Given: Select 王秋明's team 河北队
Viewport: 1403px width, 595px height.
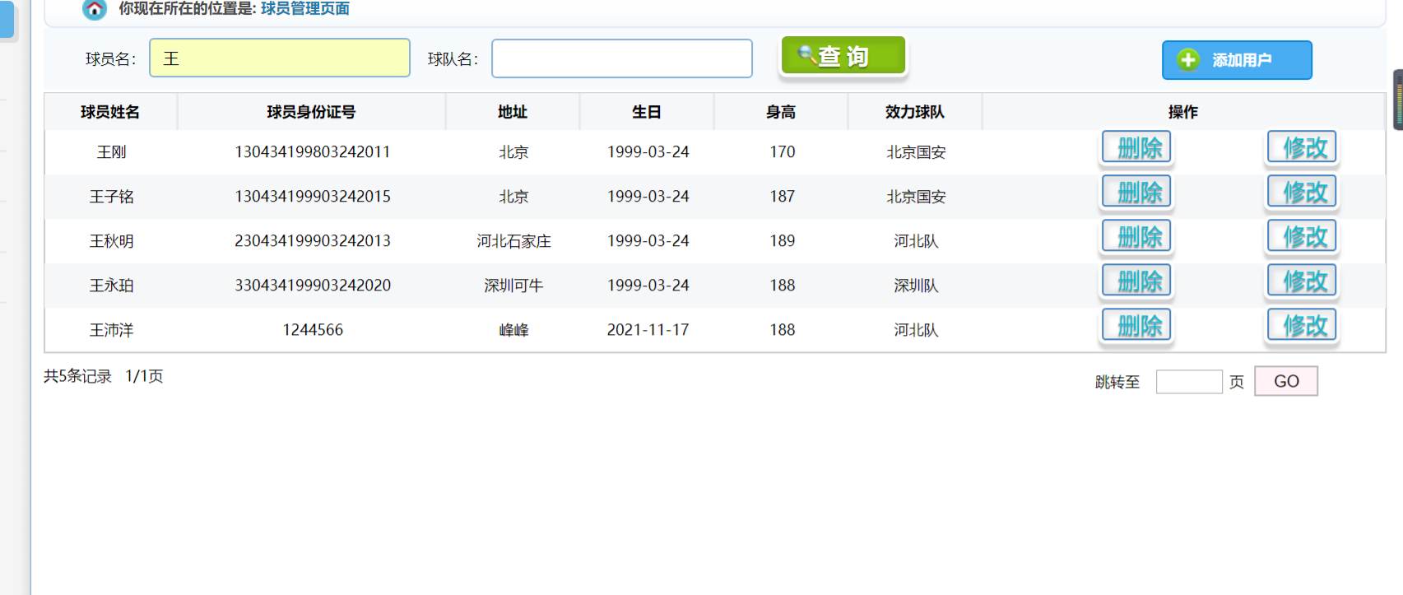Looking at the screenshot, I should (x=916, y=241).
